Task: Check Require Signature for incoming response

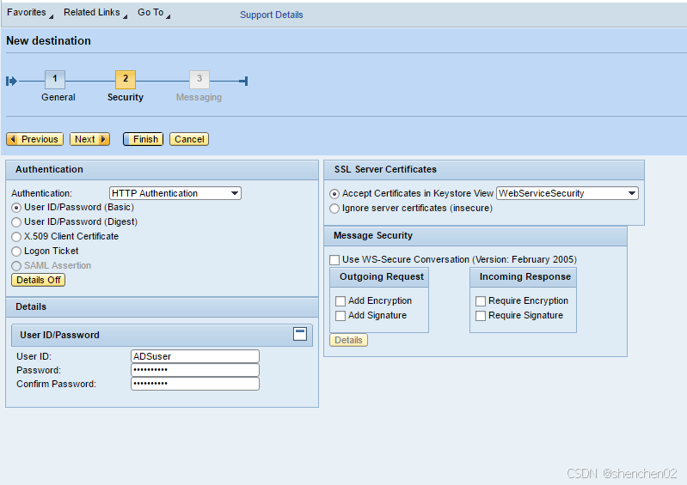Action: 481,316
